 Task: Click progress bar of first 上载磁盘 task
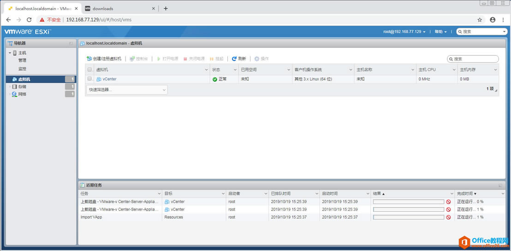409,202
